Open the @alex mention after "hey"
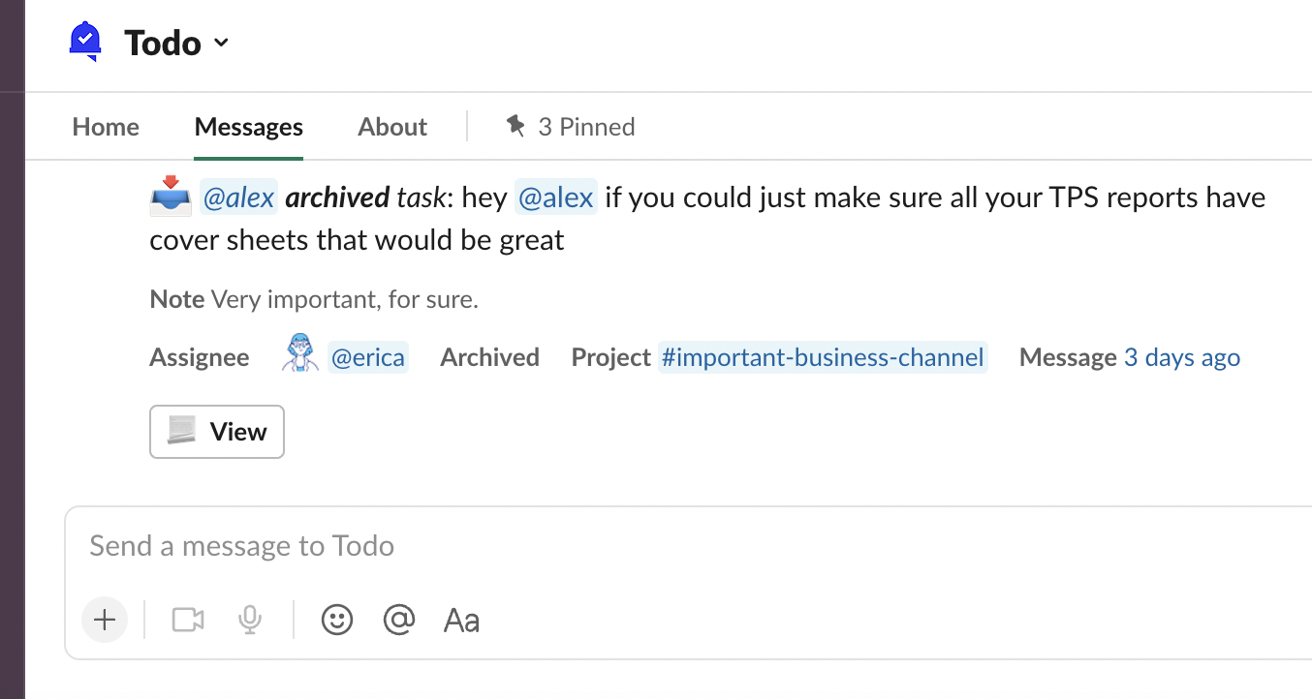This screenshot has height=699, width=1312. point(556,198)
